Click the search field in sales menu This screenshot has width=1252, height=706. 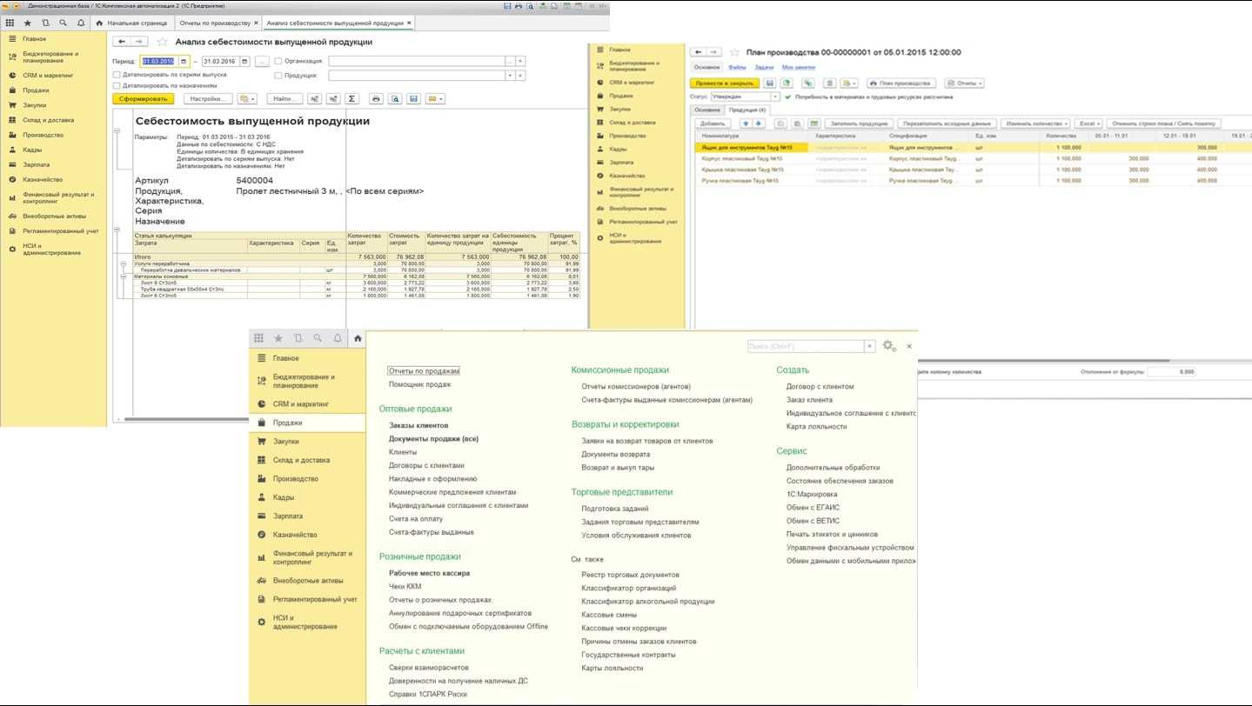click(x=805, y=346)
